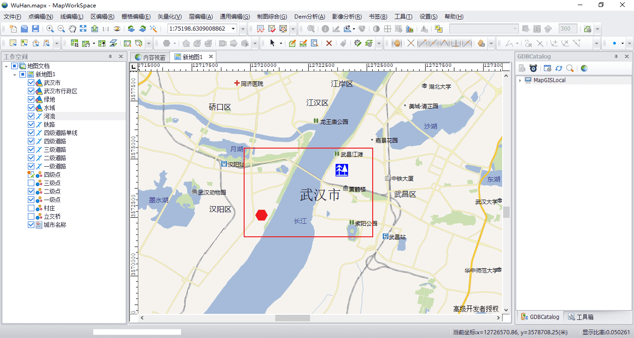
Task: Click the magic wand refresh icon
Action: pyautogui.click(x=154, y=29)
